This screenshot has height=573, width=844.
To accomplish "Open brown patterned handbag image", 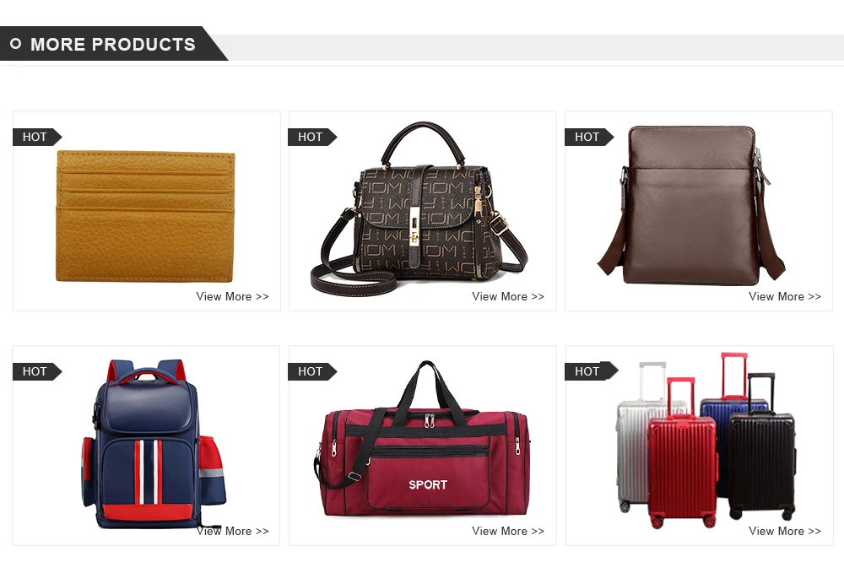I will [x=419, y=208].
